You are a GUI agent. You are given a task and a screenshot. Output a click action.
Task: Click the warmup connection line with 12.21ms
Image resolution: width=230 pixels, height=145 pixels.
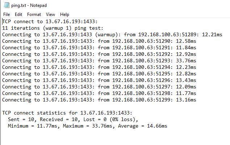[x=112, y=35]
